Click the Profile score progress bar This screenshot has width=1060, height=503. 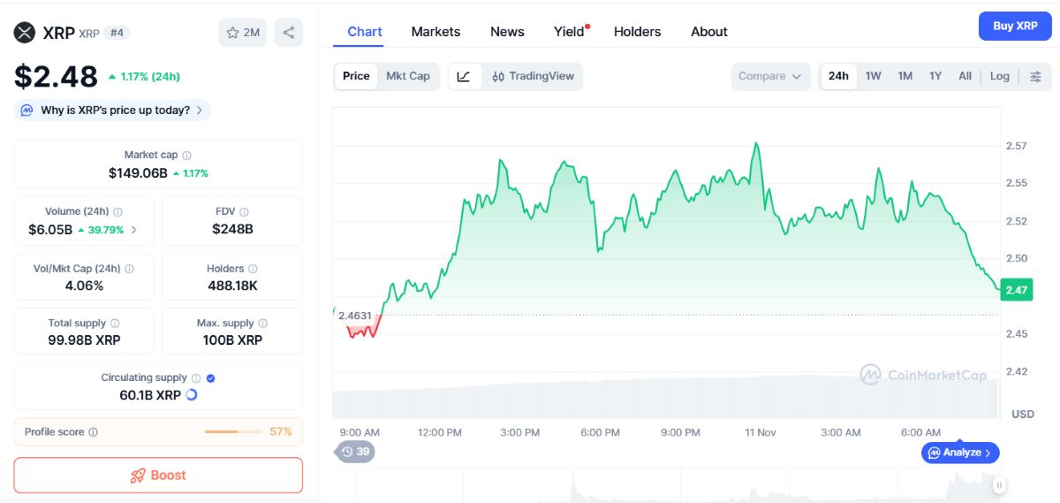(x=233, y=432)
